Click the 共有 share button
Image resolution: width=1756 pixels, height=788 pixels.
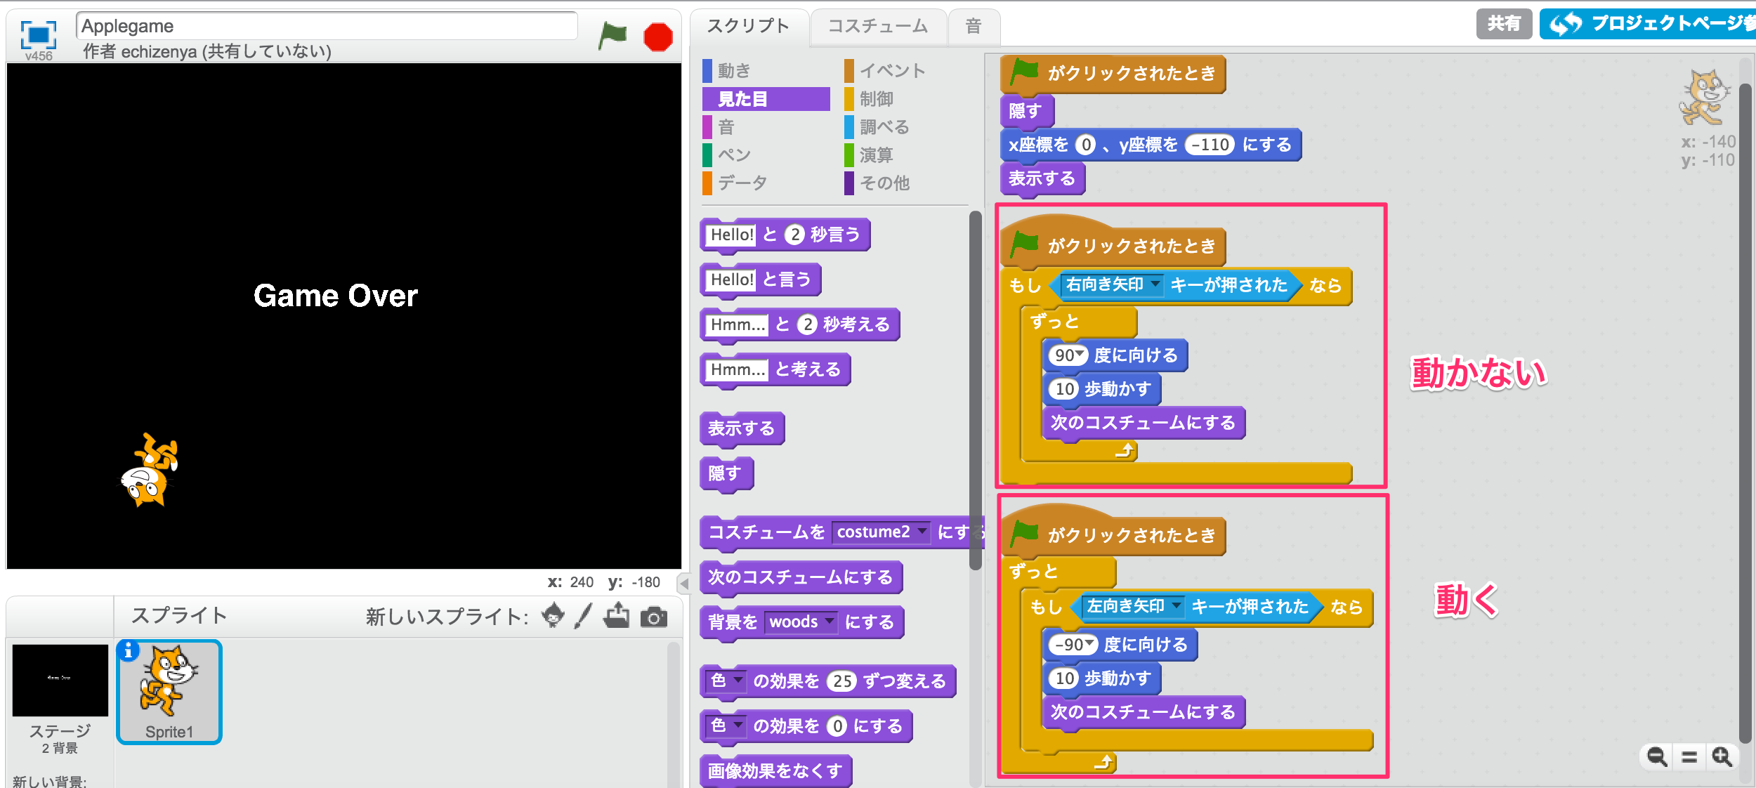click(x=1503, y=24)
